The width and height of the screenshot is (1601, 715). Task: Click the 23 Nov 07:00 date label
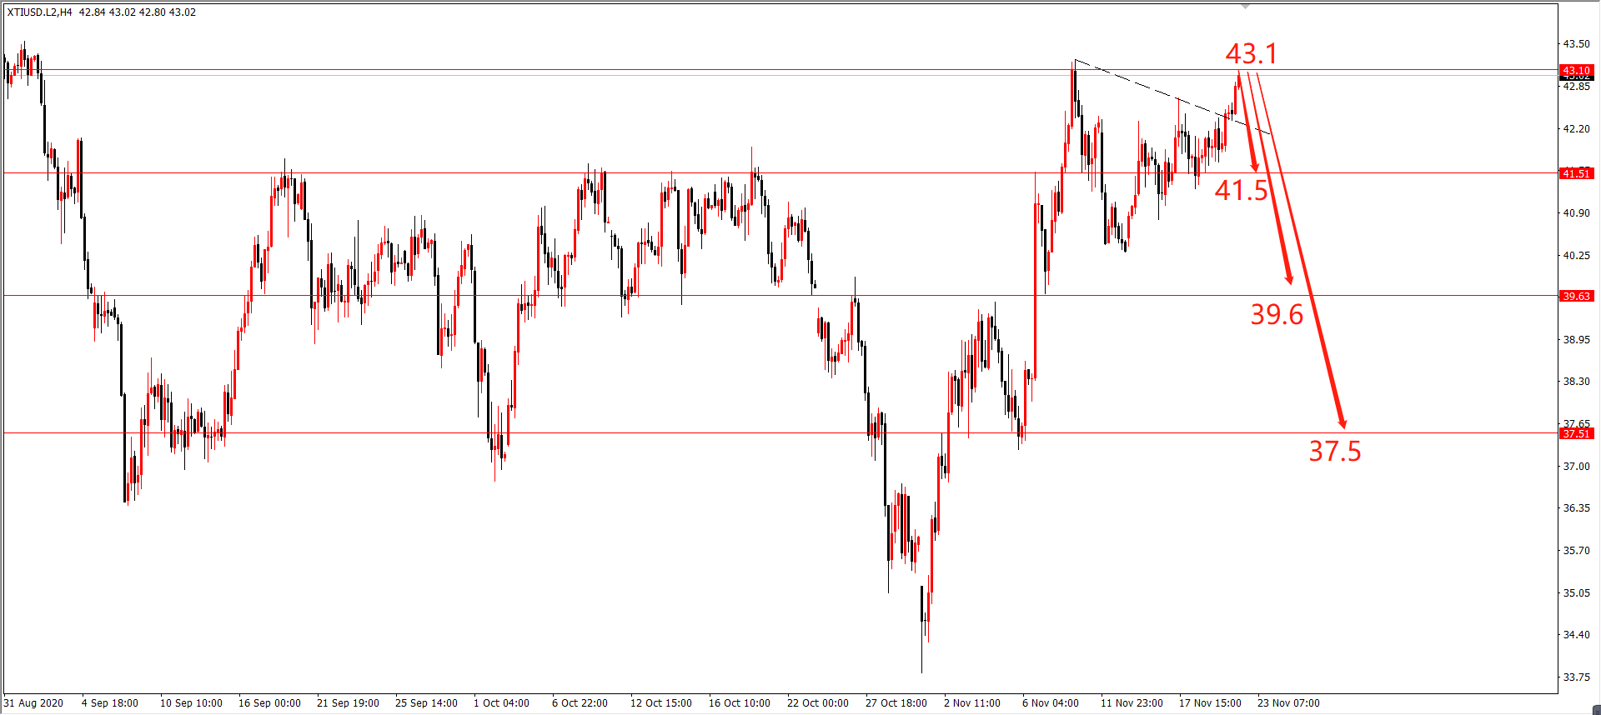click(x=1288, y=703)
